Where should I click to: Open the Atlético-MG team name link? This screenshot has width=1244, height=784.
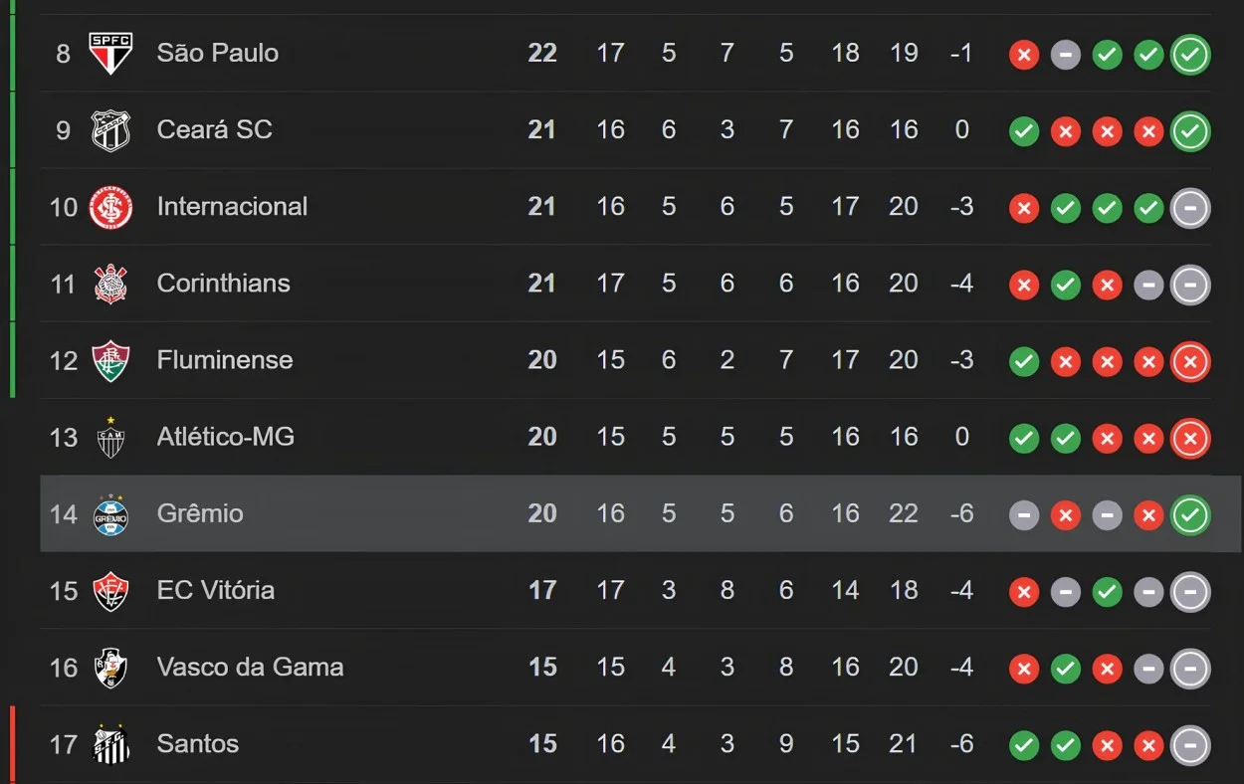point(226,437)
